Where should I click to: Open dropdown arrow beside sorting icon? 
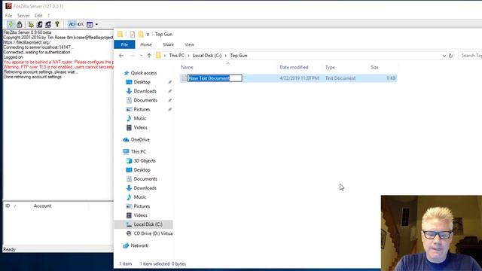tap(96, 24)
